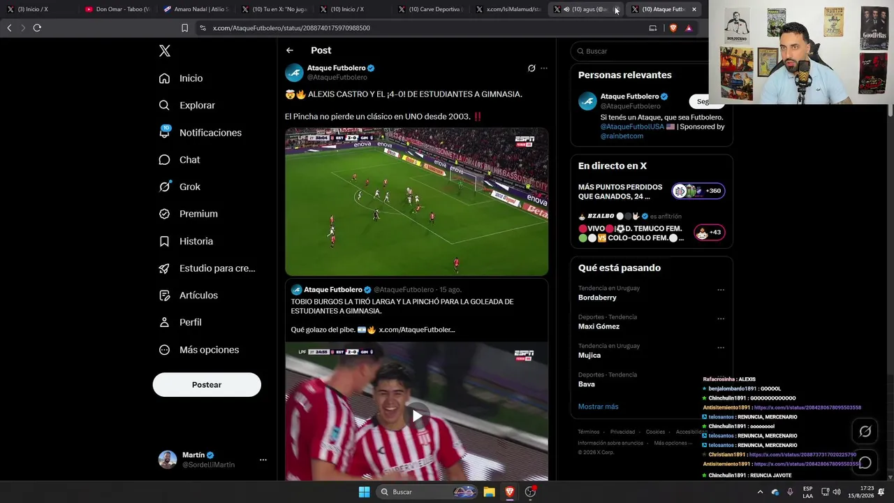Open Grok via its sidebar icon

164,187
